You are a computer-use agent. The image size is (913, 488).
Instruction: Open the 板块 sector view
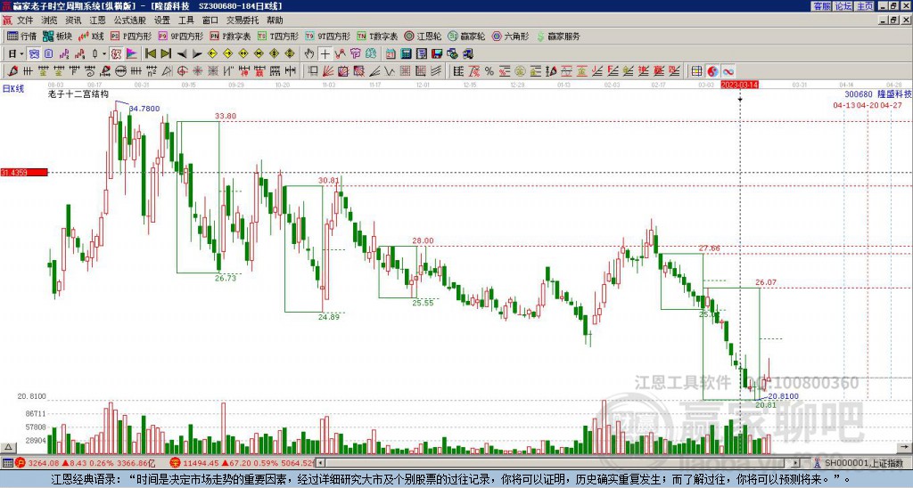pyautogui.click(x=58, y=36)
